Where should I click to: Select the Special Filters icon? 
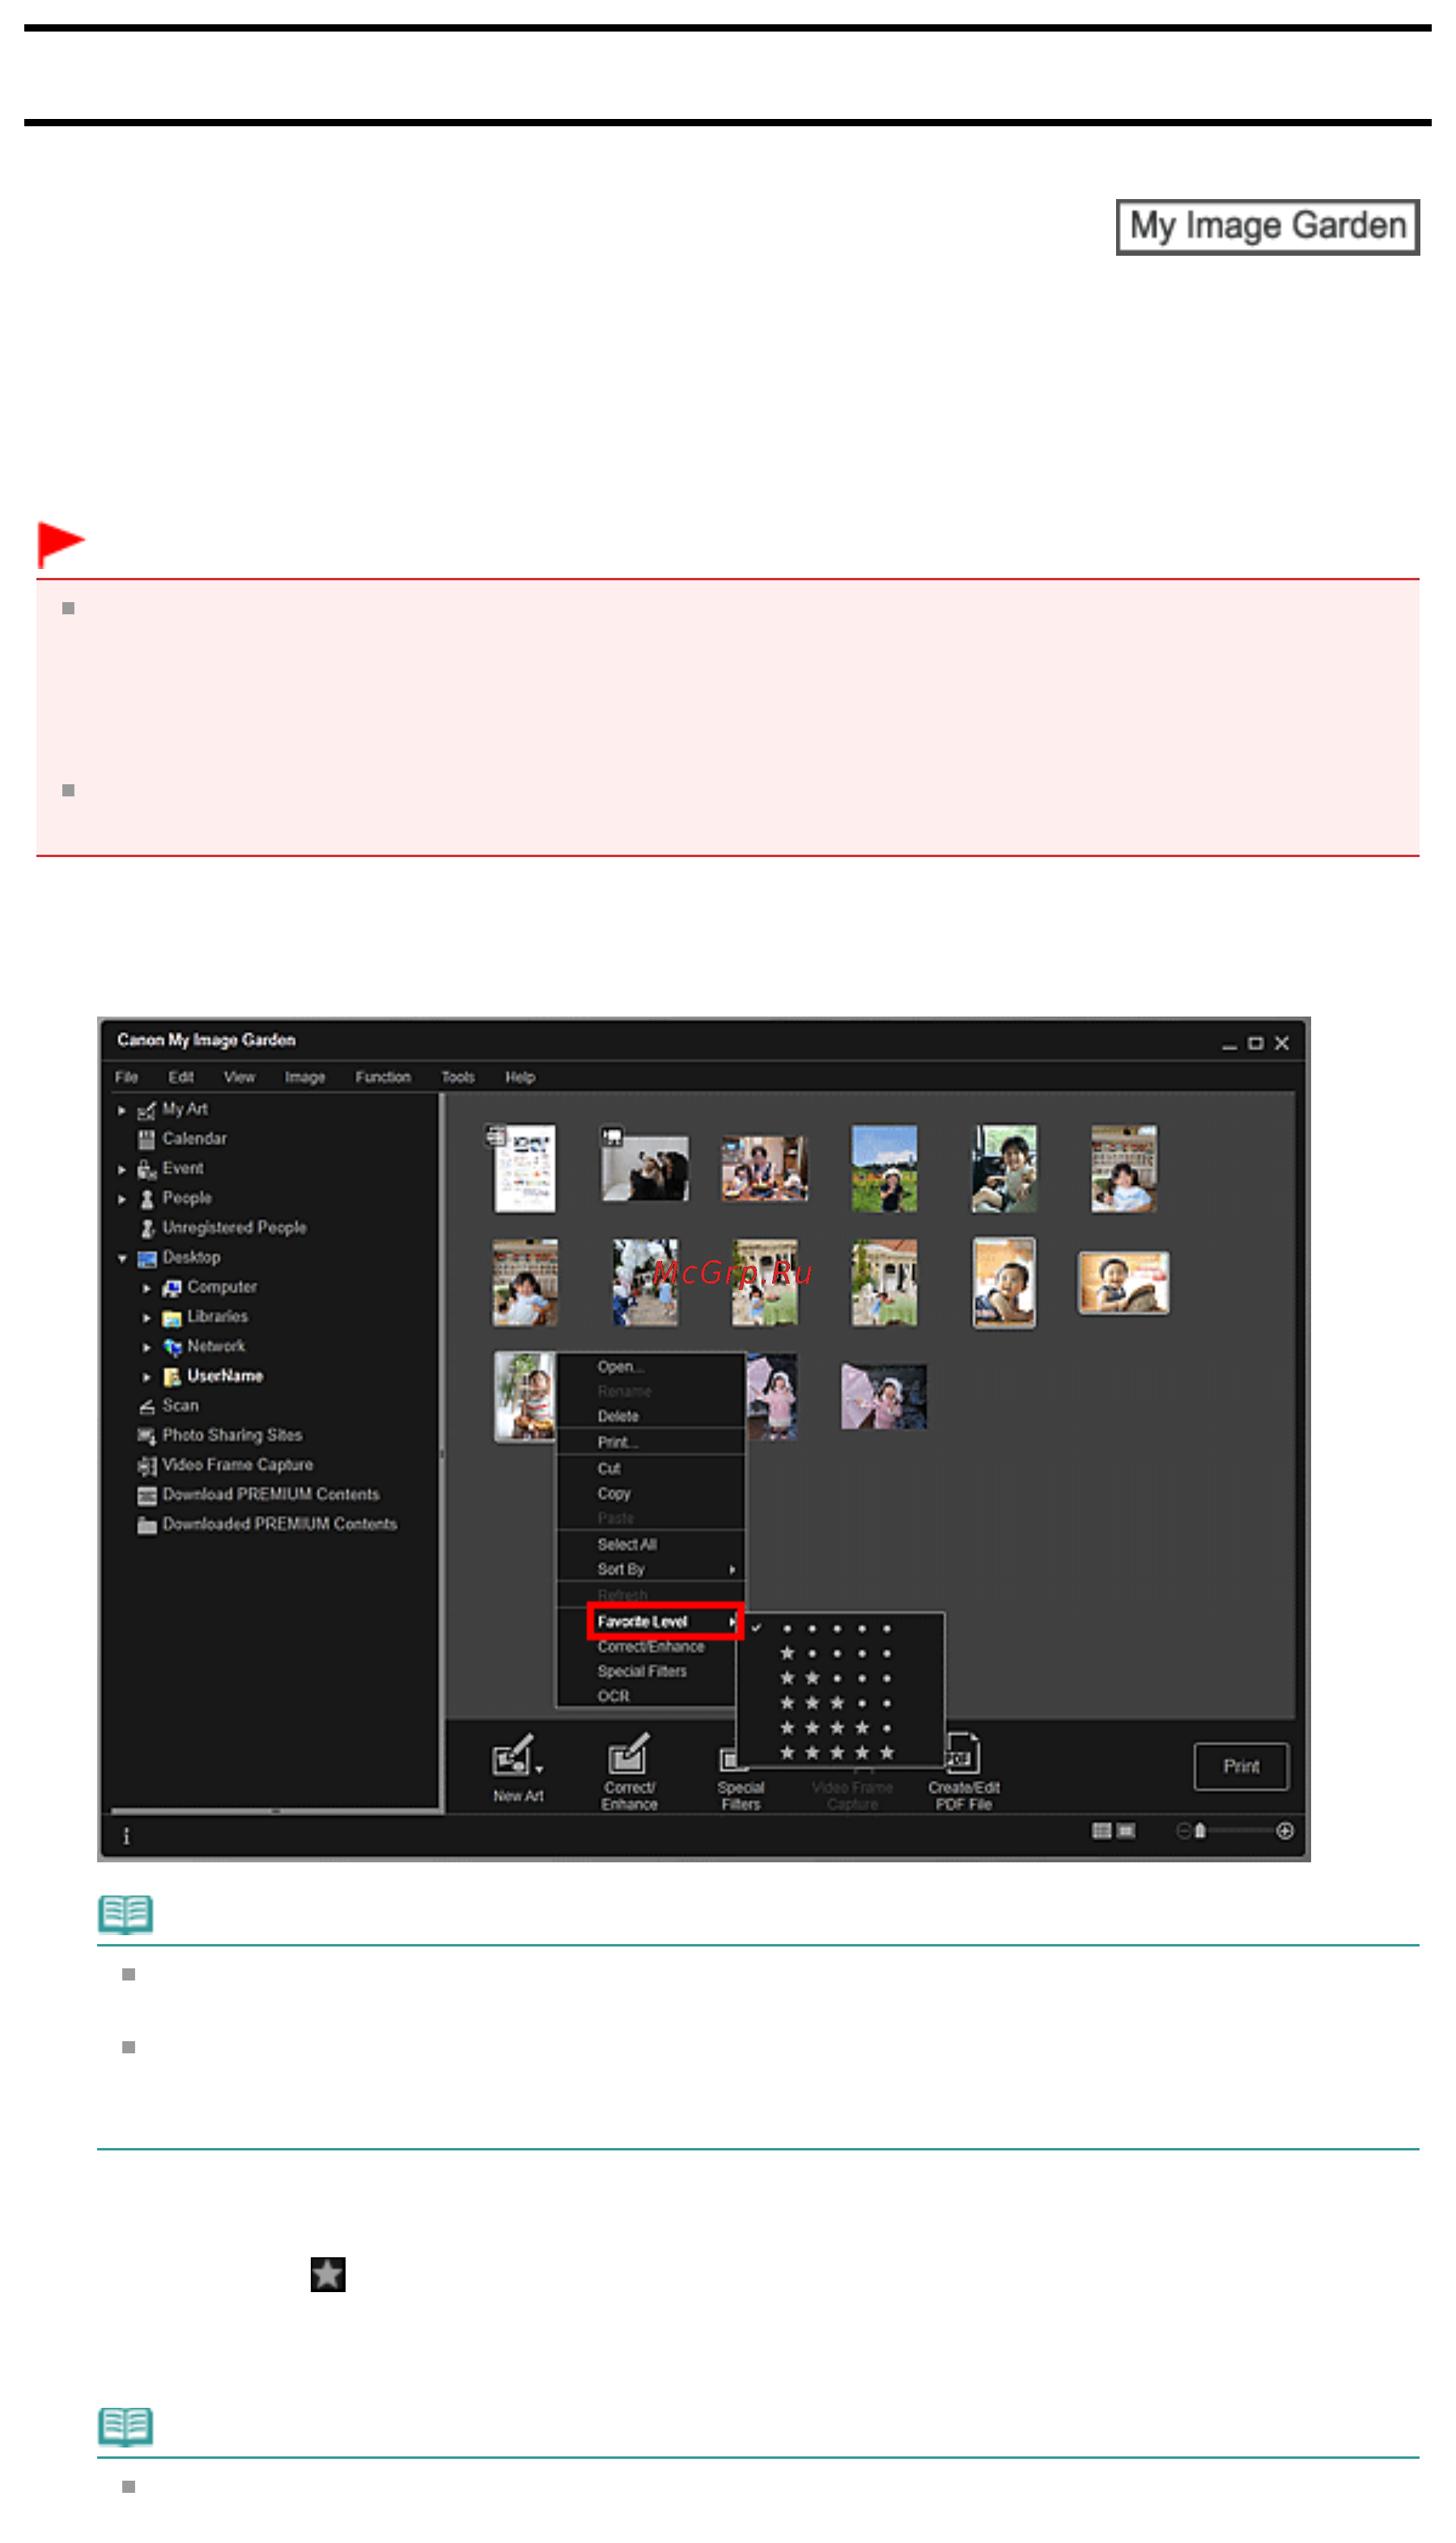729,1758
